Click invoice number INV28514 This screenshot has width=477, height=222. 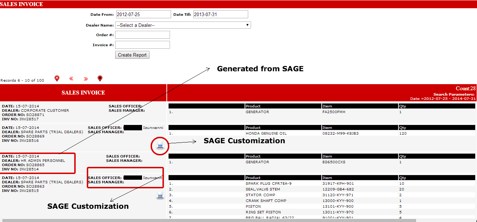pos(29,169)
